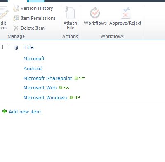Click the NEW badge beside Microsoft Sharepoint
The image size is (165, 162).
pyautogui.click(x=80, y=78)
